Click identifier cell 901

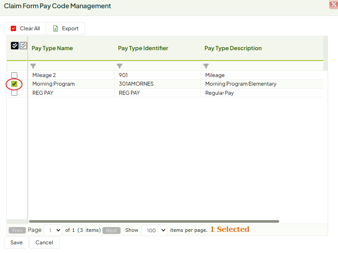[158, 75]
